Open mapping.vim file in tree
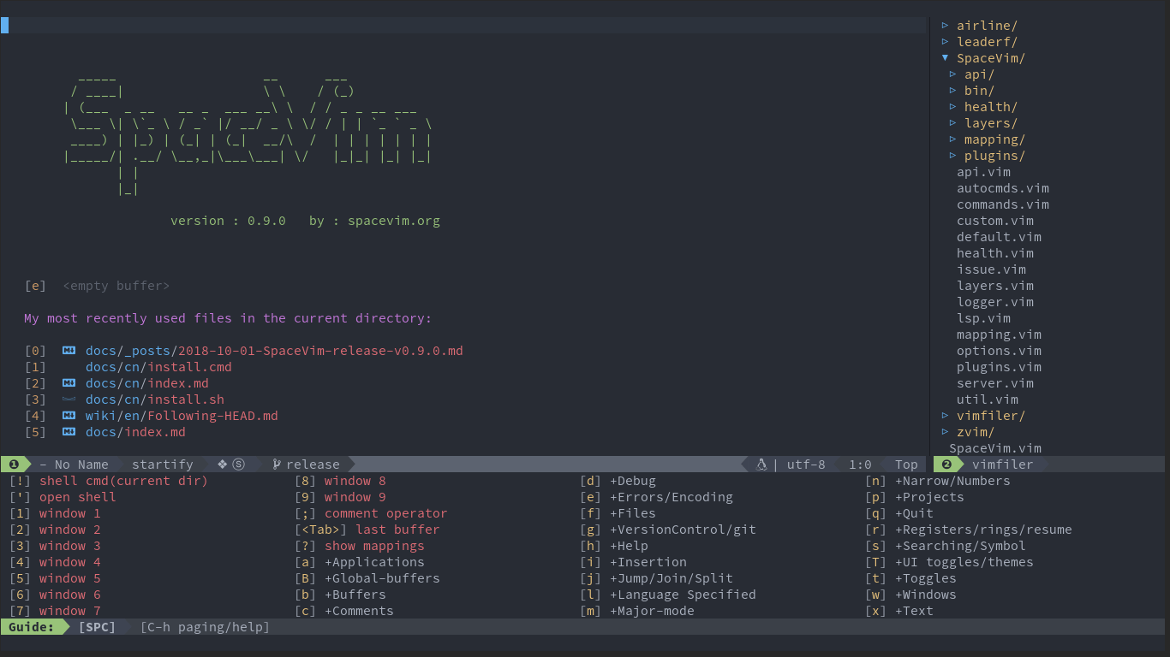 click(x=999, y=334)
